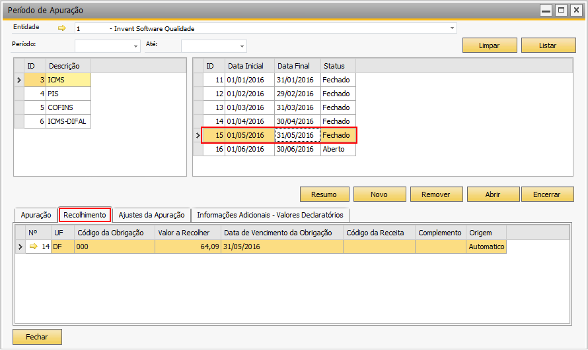The height and width of the screenshot is (350, 588).
Task: Open the Período date dropdown
Action: click(135, 46)
